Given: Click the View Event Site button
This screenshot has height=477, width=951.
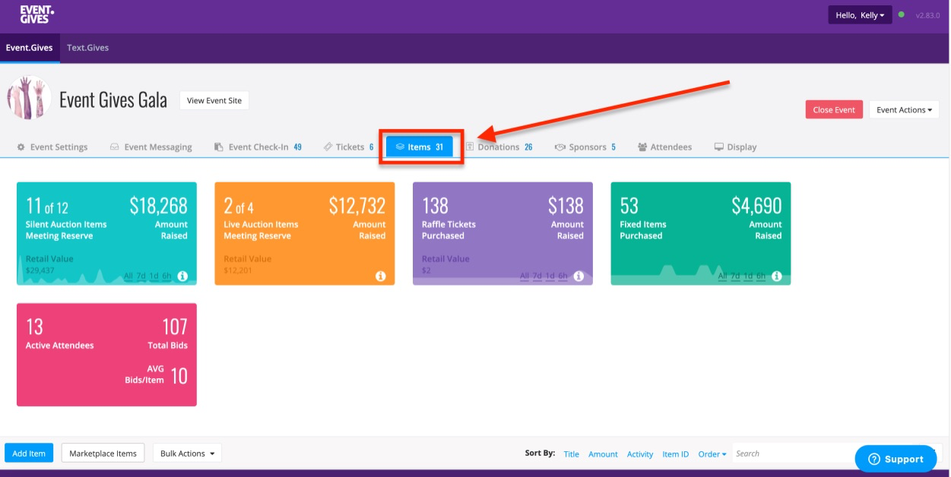Looking at the screenshot, I should 214,100.
